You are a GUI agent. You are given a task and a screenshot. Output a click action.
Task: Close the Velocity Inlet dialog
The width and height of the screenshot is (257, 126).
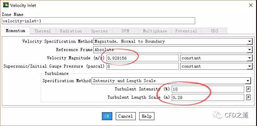tap(250, 5)
